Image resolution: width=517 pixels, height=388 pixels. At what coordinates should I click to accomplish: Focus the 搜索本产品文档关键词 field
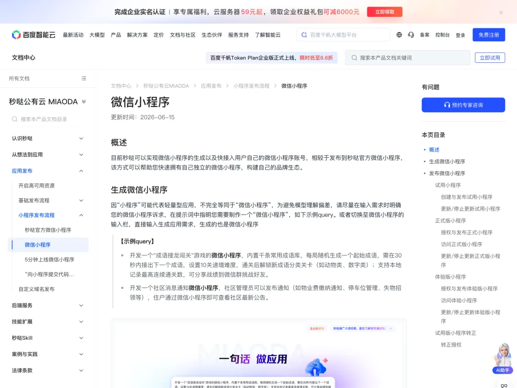(407, 58)
